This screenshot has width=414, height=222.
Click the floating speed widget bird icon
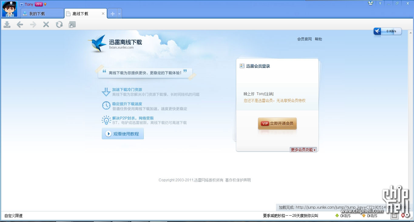click(x=377, y=31)
